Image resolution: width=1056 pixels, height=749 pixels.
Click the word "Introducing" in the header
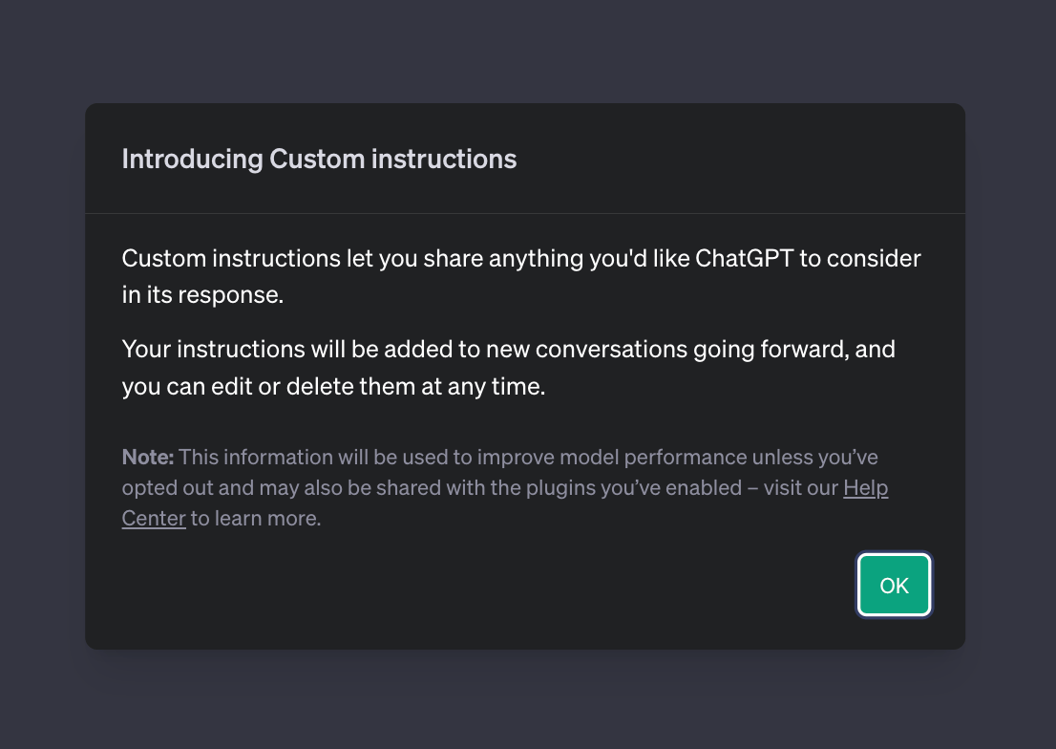192,159
